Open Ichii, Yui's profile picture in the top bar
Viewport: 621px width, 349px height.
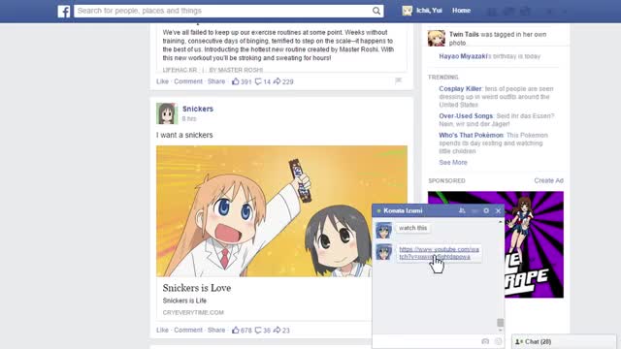tap(408, 11)
